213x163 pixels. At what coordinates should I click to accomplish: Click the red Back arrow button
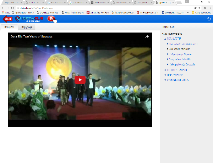(x=7, y=19)
